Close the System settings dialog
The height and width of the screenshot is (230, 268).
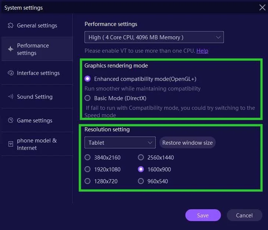click(262, 7)
